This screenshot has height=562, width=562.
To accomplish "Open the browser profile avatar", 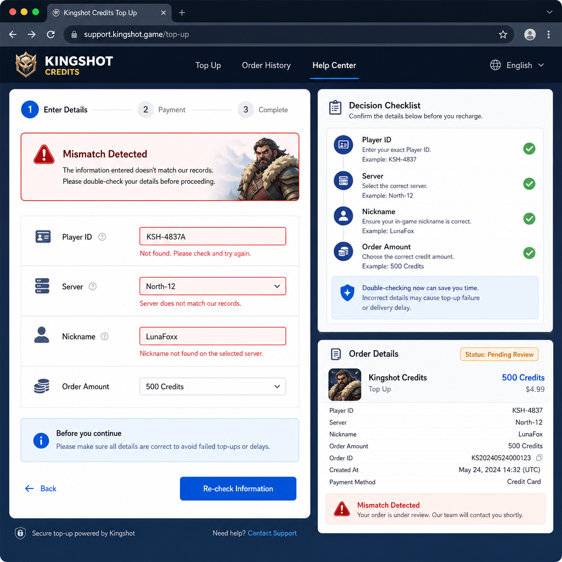I will (x=530, y=35).
